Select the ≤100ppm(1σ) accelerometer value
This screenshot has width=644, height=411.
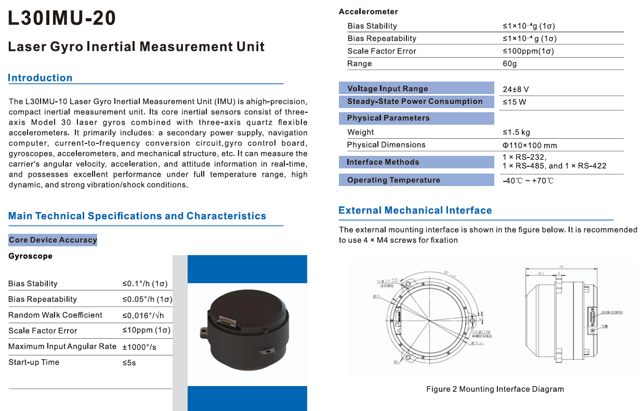point(528,51)
